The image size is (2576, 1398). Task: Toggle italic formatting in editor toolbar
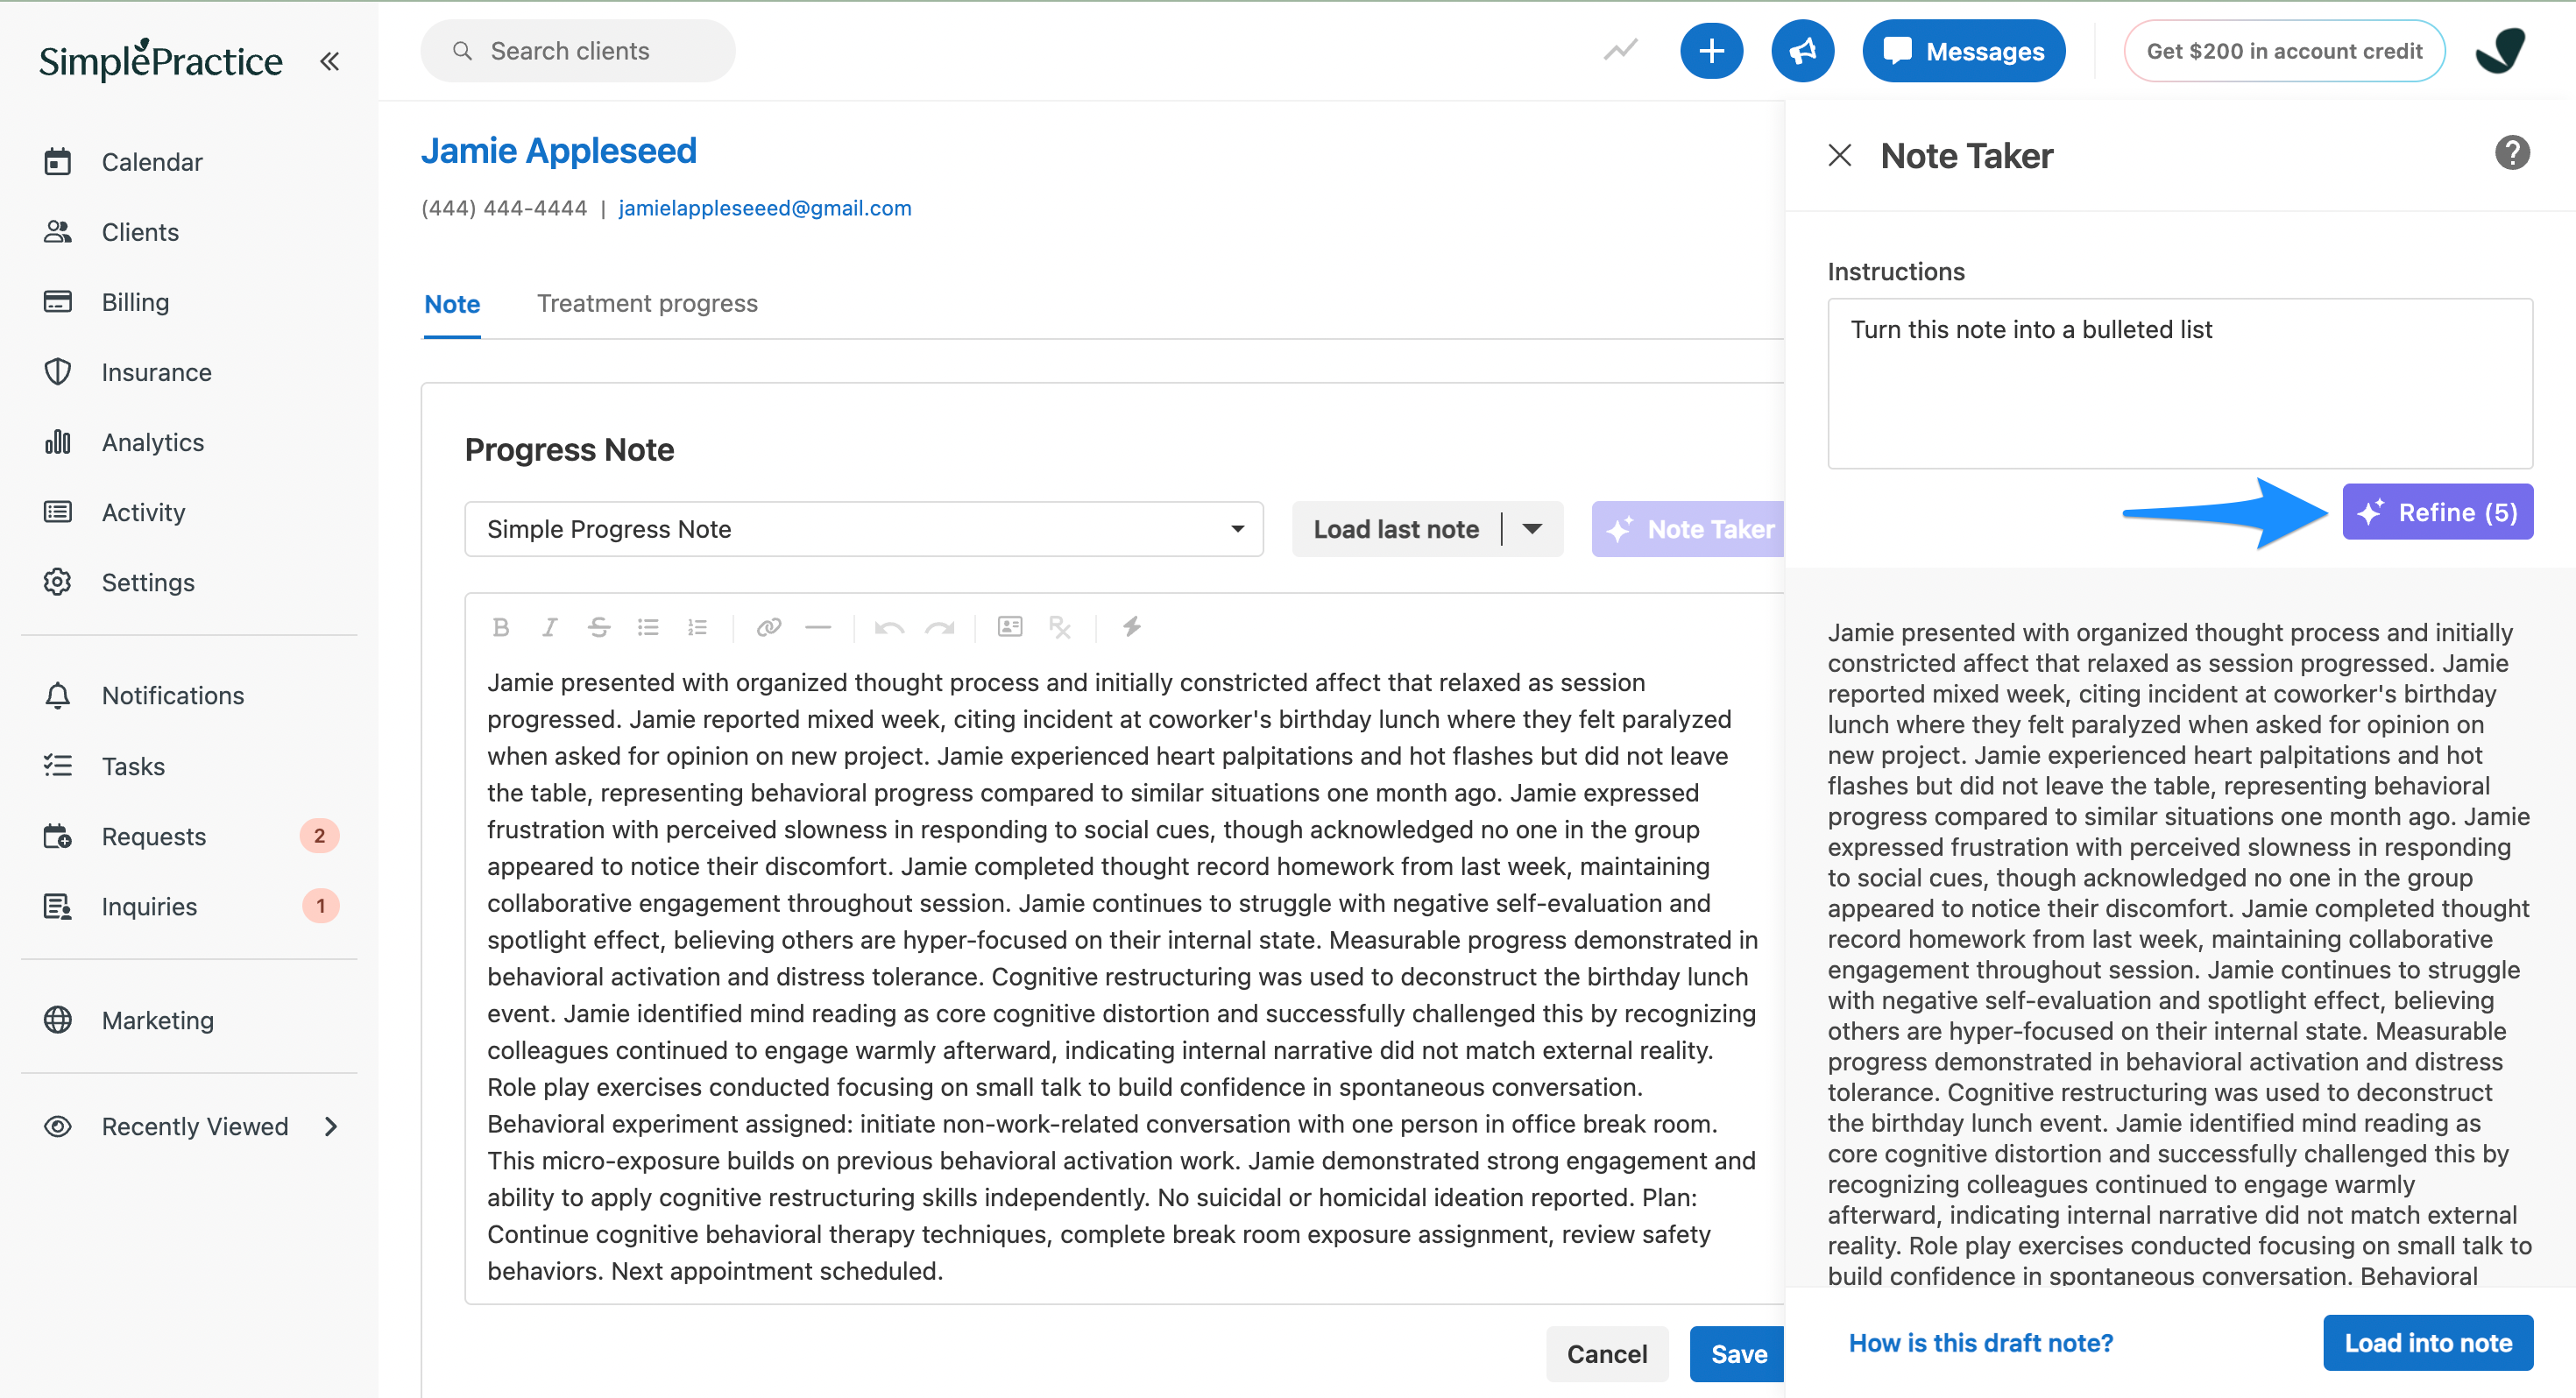tap(549, 627)
